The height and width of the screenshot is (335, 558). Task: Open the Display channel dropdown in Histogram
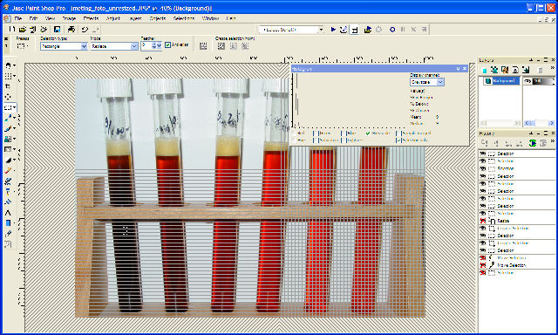[x=426, y=82]
